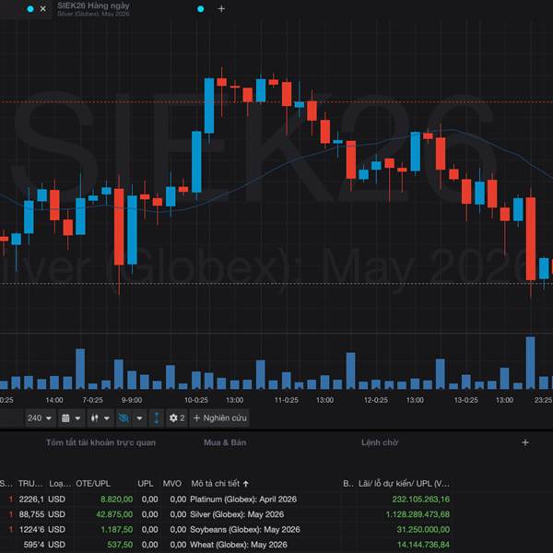The image size is (553, 553).
Task: Expand the 240 interval dropdown
Action: [48, 418]
